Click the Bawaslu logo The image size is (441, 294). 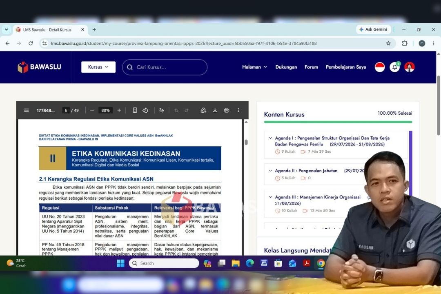pyautogui.click(x=39, y=67)
